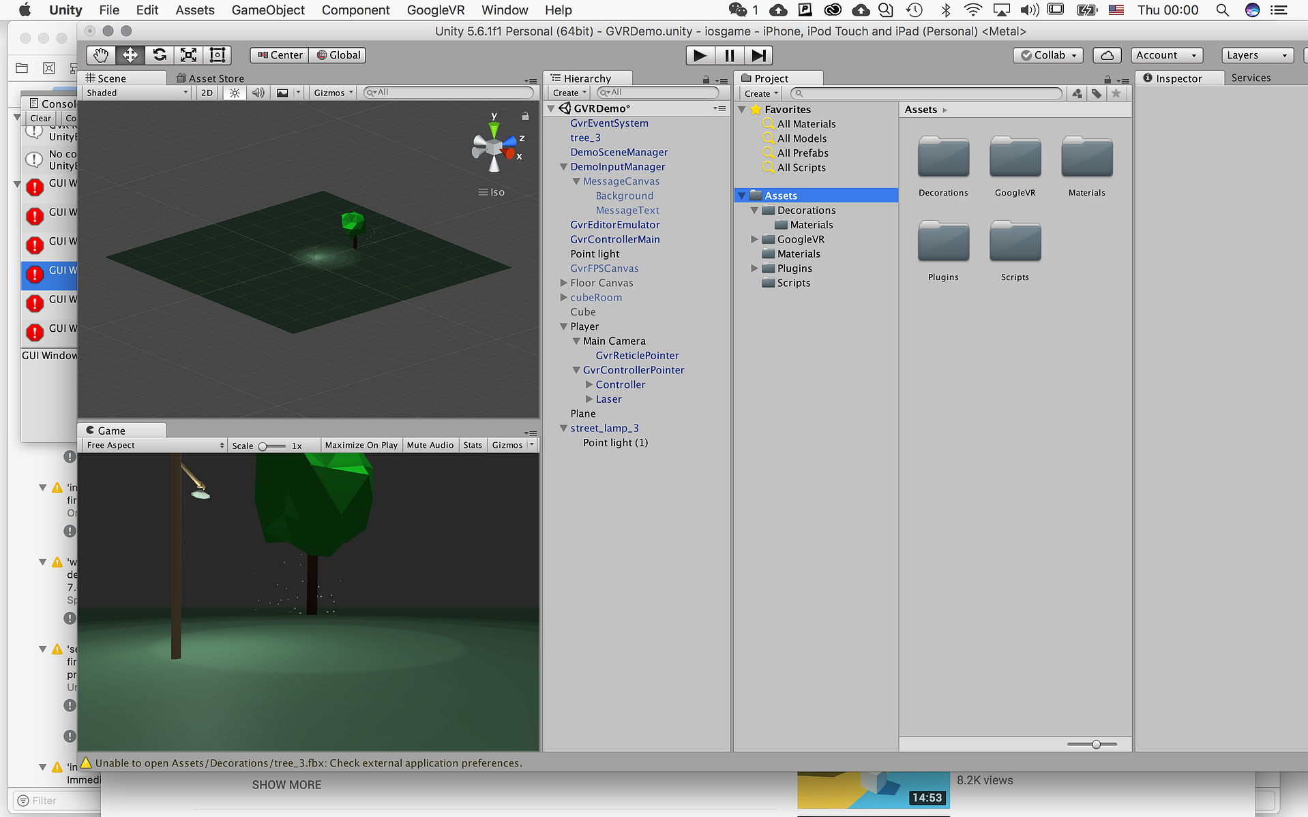This screenshot has height=817, width=1308.
Task: Expand the GoogleVR project folder
Action: pos(754,239)
